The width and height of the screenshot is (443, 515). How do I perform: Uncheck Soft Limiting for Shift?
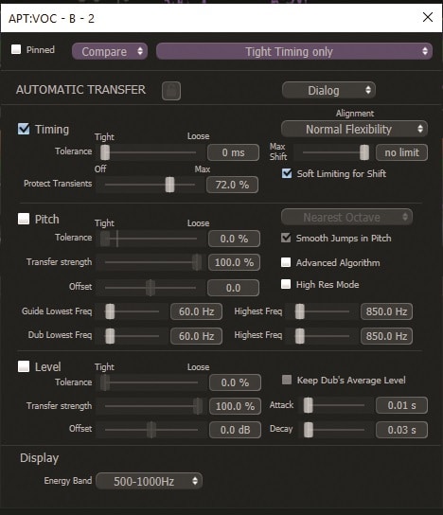287,173
